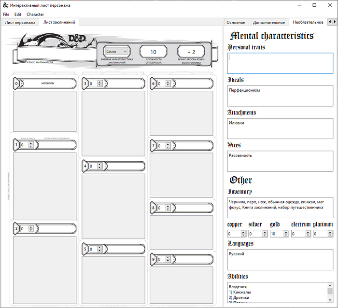
Task: Increase the copper coin count
Action: [243, 232]
